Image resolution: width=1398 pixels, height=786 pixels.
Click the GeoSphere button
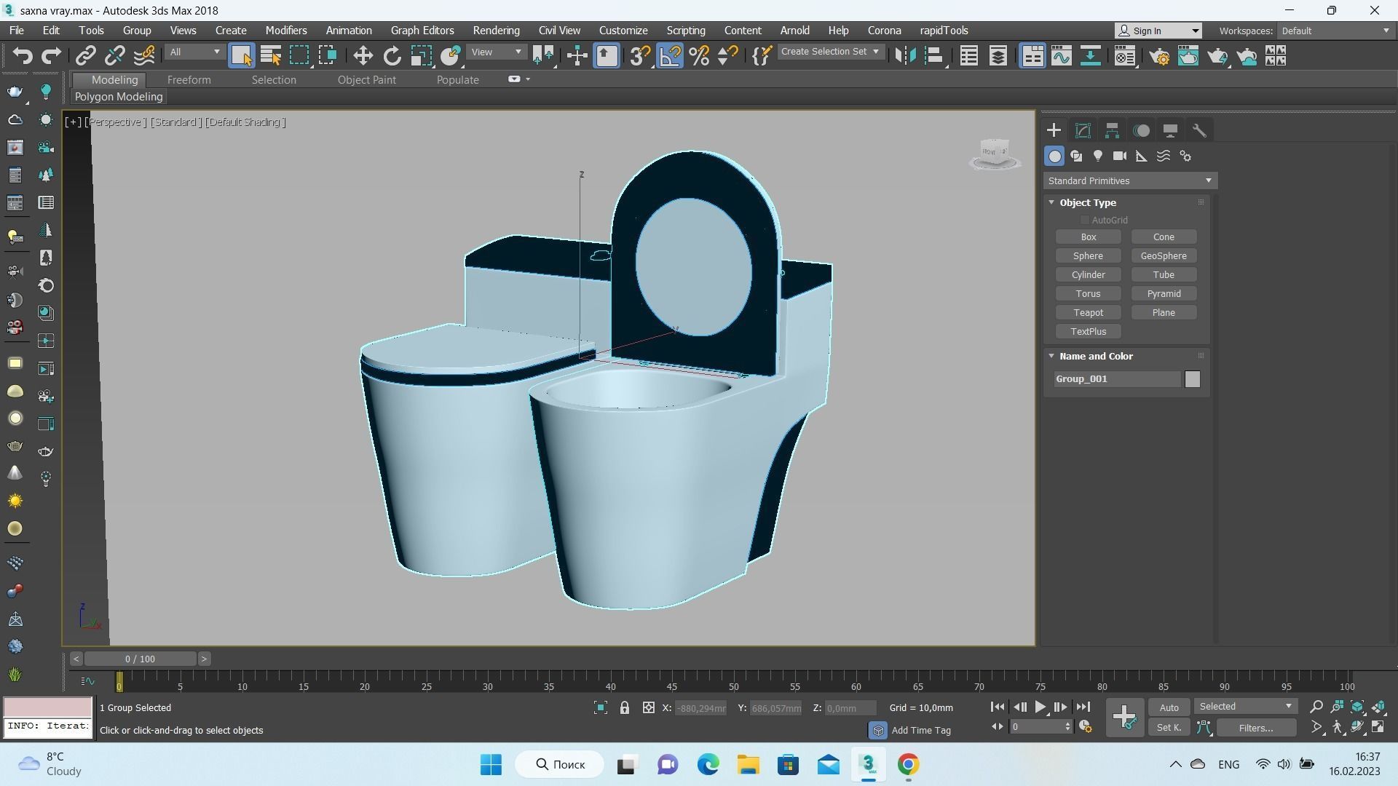[x=1163, y=256]
